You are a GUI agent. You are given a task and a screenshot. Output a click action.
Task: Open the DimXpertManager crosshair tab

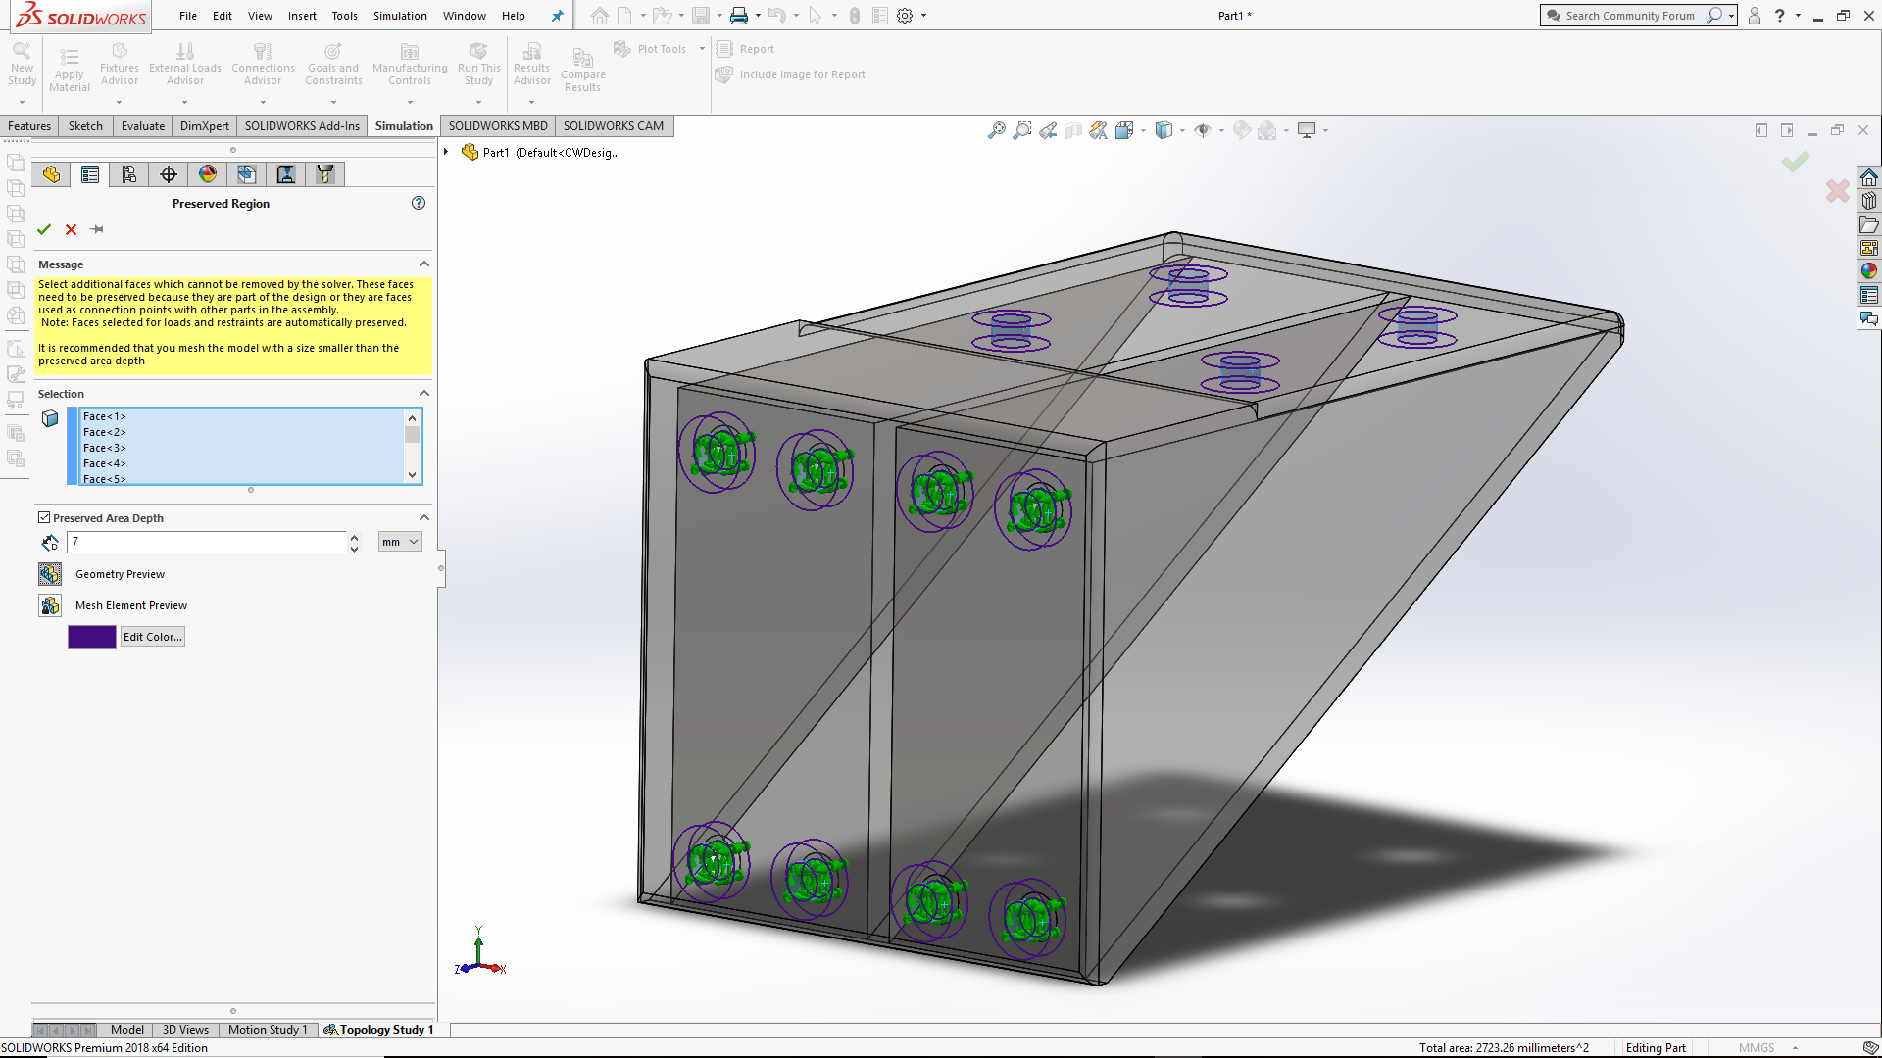tap(169, 174)
